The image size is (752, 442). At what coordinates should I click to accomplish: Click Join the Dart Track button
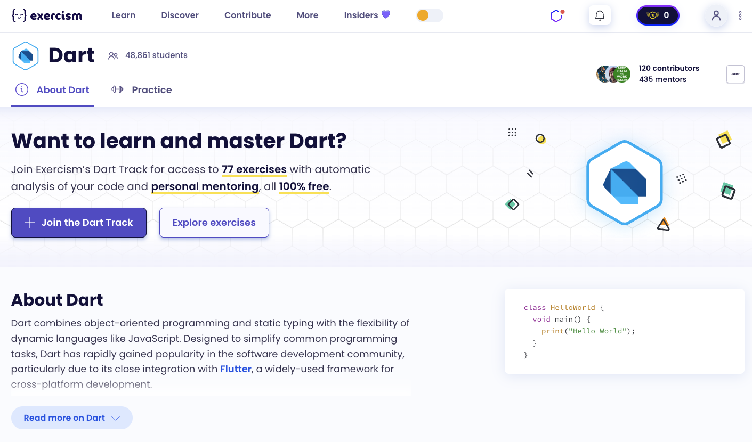click(x=79, y=223)
